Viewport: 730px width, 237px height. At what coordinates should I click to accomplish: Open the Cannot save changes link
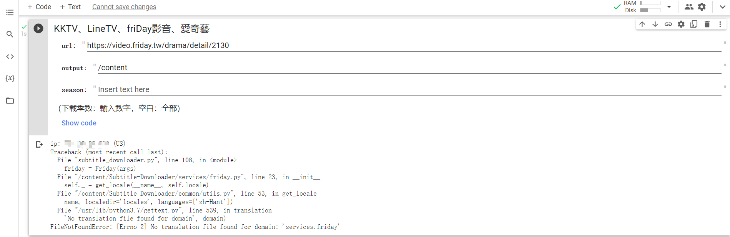[x=124, y=7]
